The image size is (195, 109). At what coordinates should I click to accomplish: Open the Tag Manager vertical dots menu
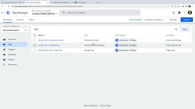184,13
